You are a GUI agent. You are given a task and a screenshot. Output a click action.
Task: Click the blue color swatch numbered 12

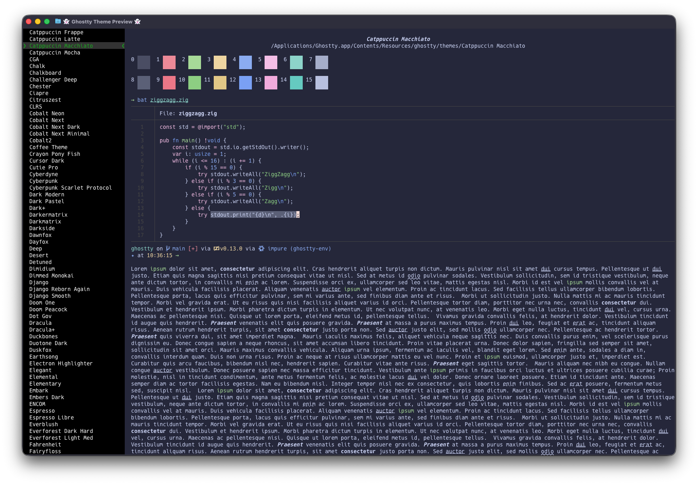click(x=246, y=83)
